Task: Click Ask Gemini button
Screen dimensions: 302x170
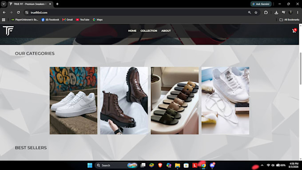Action: (x=261, y=4)
